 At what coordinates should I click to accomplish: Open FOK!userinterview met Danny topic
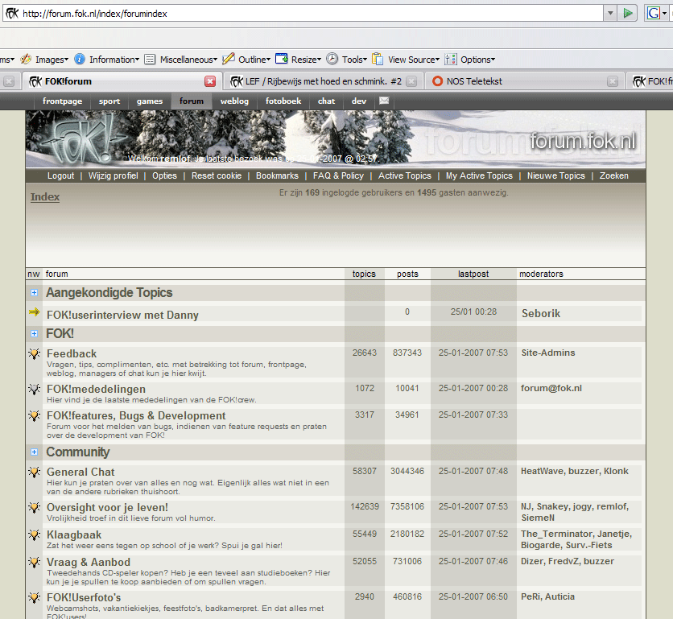[122, 315]
